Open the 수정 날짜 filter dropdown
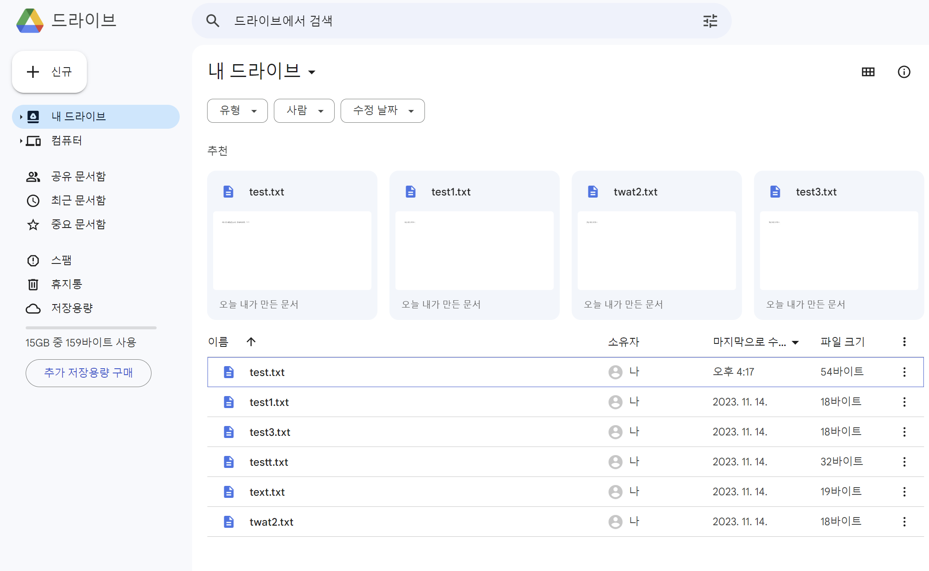This screenshot has height=571, width=929. [383, 111]
